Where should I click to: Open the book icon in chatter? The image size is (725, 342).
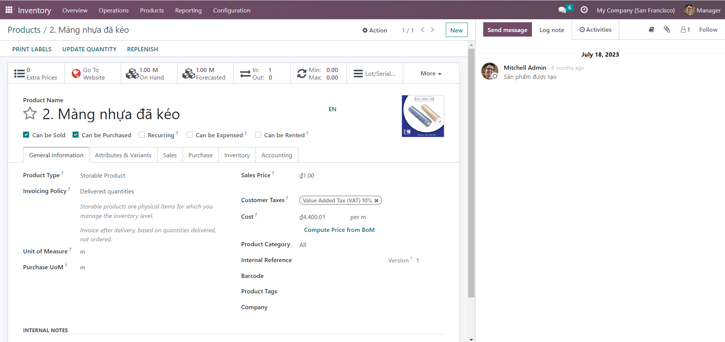click(x=651, y=29)
